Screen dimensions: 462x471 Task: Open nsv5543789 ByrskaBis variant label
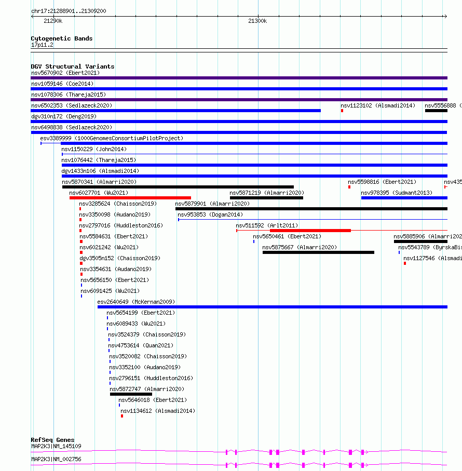click(x=430, y=247)
